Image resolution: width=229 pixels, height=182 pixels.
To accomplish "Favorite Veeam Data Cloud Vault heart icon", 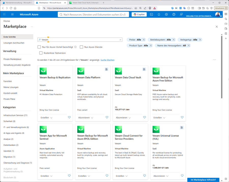I will point(145,117).
